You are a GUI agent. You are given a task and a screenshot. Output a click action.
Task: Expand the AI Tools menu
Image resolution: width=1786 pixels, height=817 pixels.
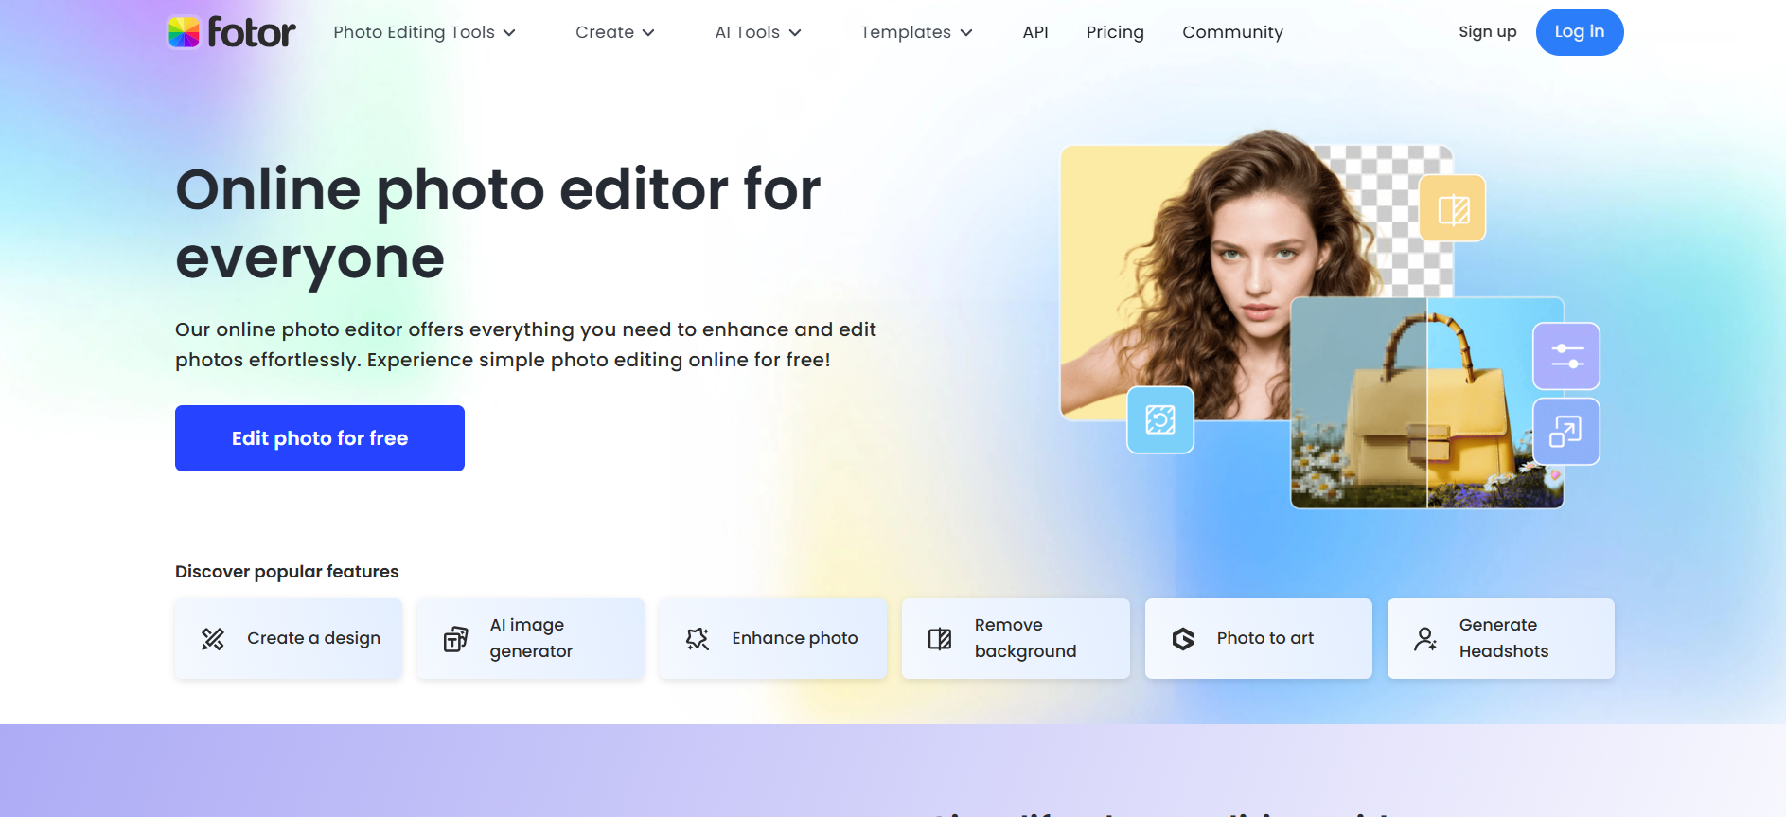[x=757, y=32]
